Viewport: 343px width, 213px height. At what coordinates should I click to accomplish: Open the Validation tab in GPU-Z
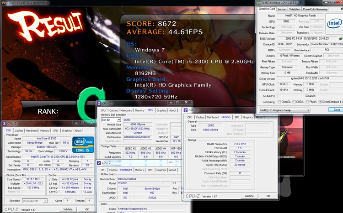coord(295,9)
